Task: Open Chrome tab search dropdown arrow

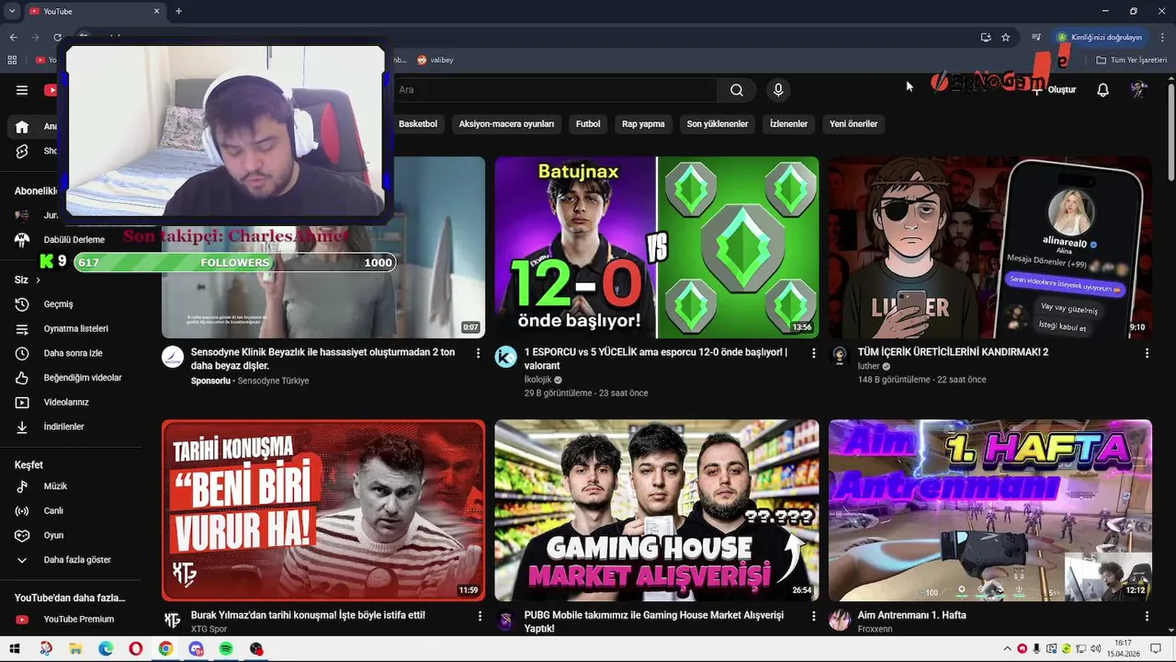Action: tap(12, 11)
